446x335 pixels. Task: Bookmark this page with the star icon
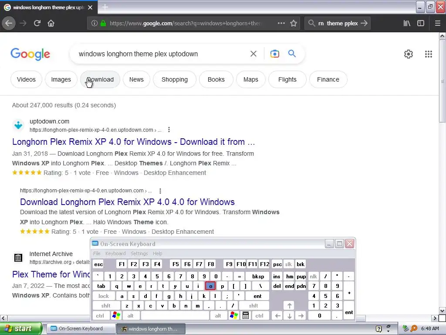(294, 24)
